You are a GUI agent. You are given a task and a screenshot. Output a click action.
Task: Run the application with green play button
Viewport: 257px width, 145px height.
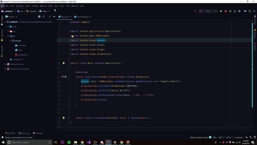[x=221, y=11]
